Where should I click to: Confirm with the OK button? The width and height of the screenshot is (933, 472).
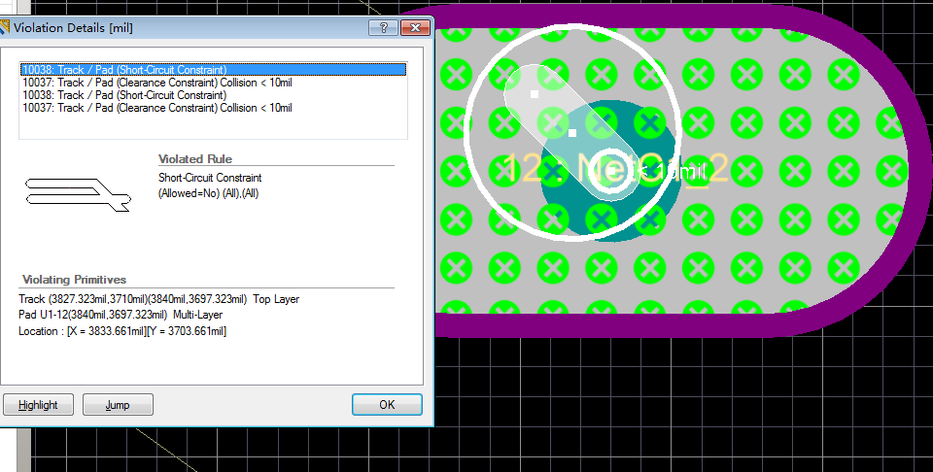coord(387,404)
